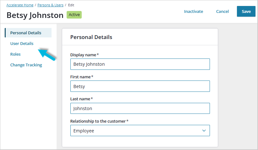Click the Betsy Johnston page title
This screenshot has height=150, width=258.
pos(35,15)
